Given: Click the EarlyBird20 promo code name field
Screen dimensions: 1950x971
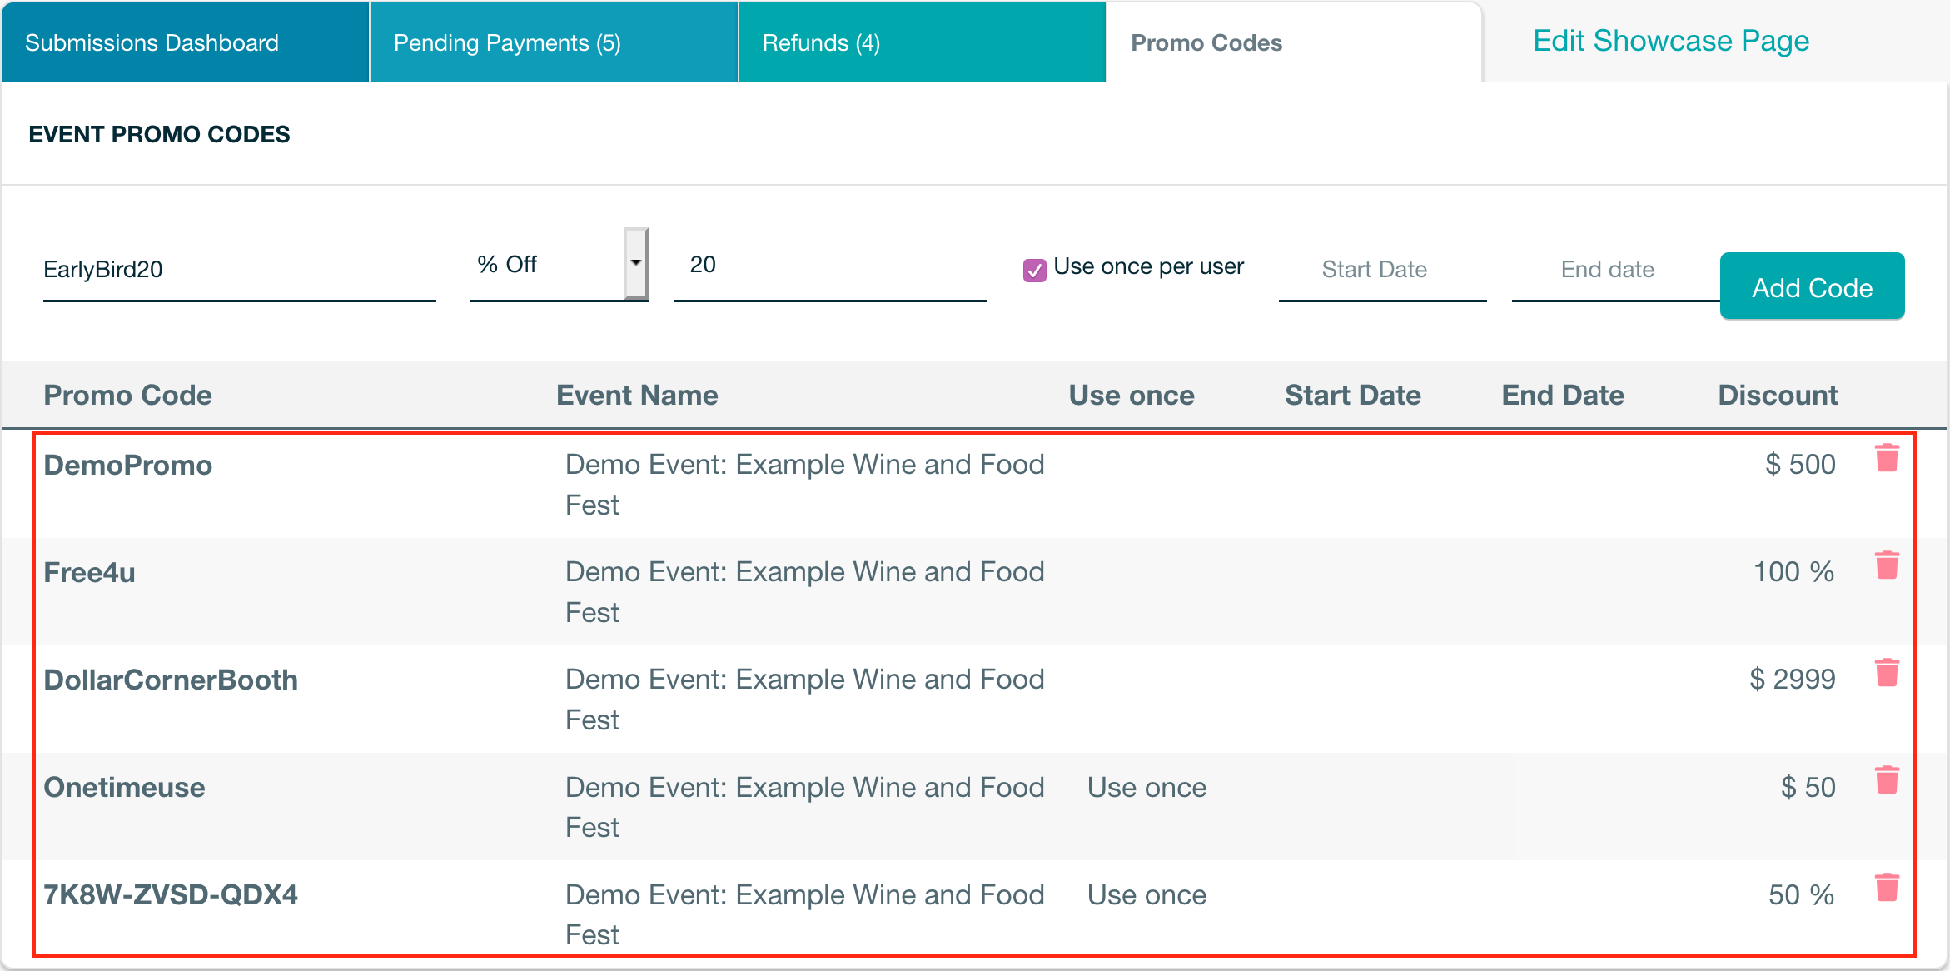Looking at the screenshot, I should (x=239, y=270).
